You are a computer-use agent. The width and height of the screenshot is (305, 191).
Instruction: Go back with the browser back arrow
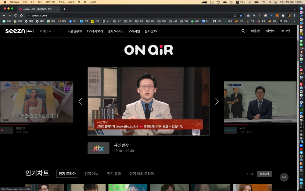(4, 15)
